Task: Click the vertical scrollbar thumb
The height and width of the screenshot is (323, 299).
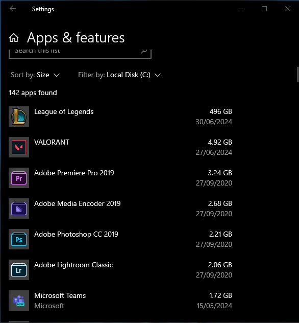Action: 297,75
